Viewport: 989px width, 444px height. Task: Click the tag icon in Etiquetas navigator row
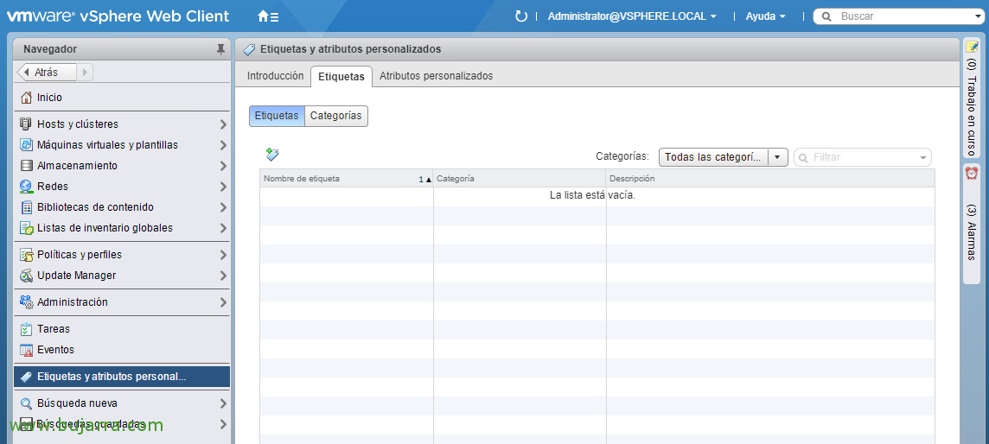[x=26, y=377]
